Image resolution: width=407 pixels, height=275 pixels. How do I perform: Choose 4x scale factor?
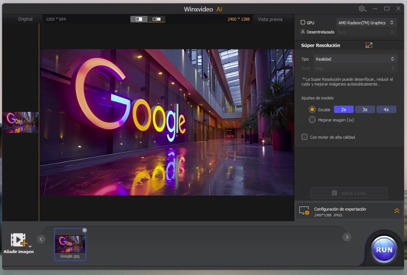coord(386,110)
